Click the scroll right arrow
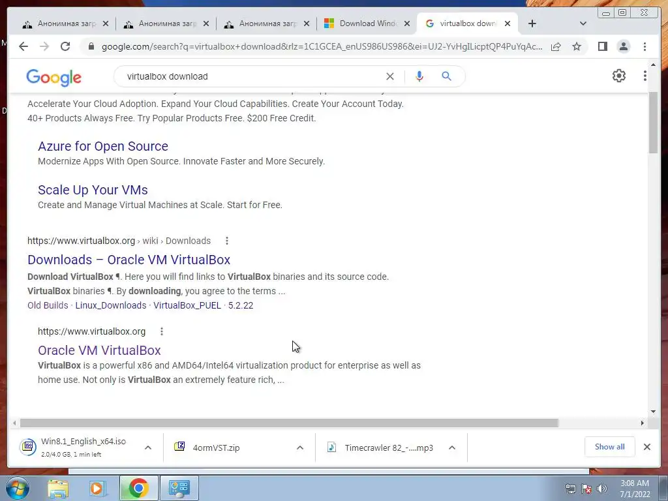668x501 pixels. (x=643, y=423)
